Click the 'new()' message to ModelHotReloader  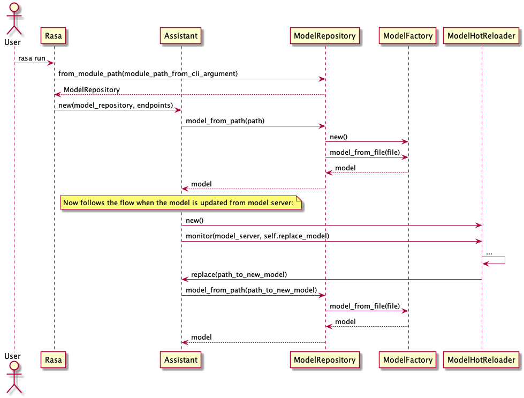pos(194,220)
